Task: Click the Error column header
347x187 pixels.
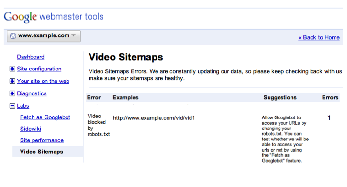Action: tap(94, 98)
